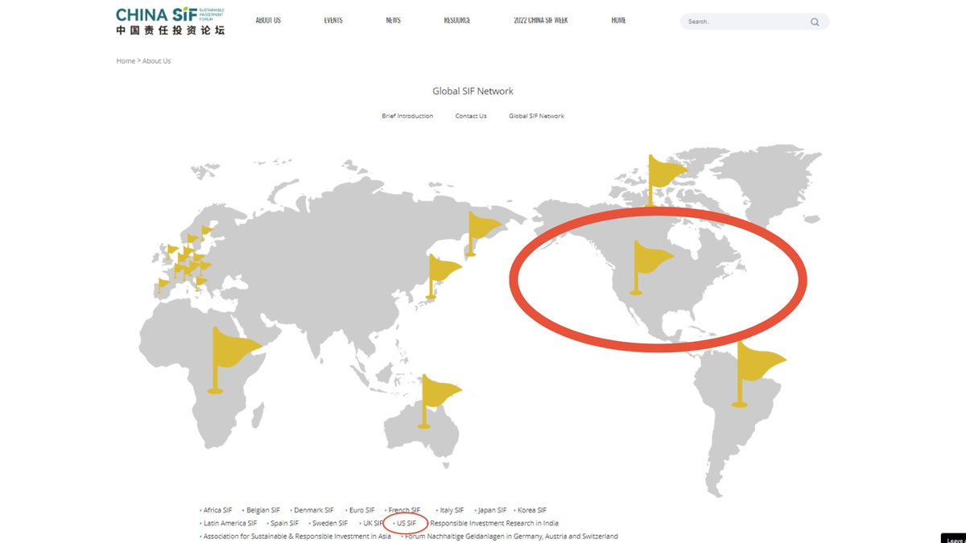Open the UK SIF link
Image resolution: width=966 pixels, height=543 pixels.
(374, 523)
